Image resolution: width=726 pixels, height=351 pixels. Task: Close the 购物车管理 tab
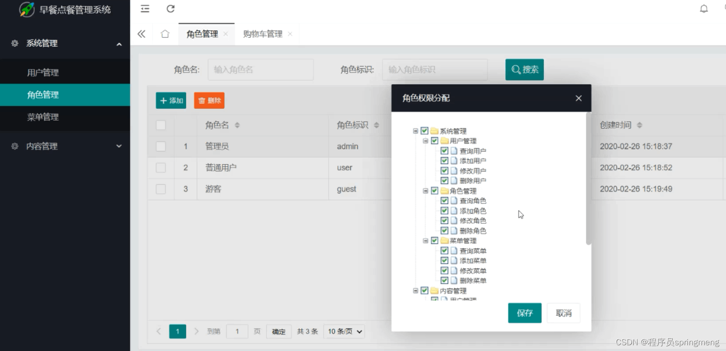290,34
